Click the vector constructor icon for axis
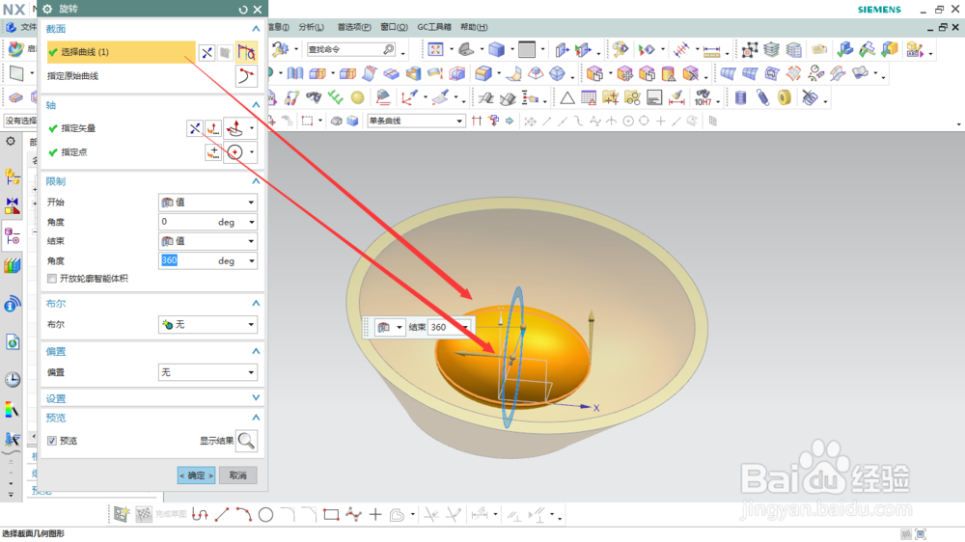Viewport: 965px width, 542px height. pyautogui.click(x=213, y=128)
